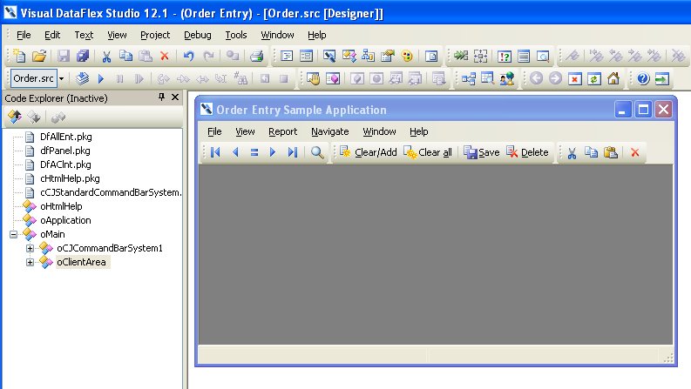
Task: Click the Clear/Add button
Action: (369, 152)
